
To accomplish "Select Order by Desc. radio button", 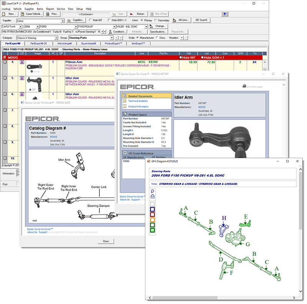I will 157,38.
